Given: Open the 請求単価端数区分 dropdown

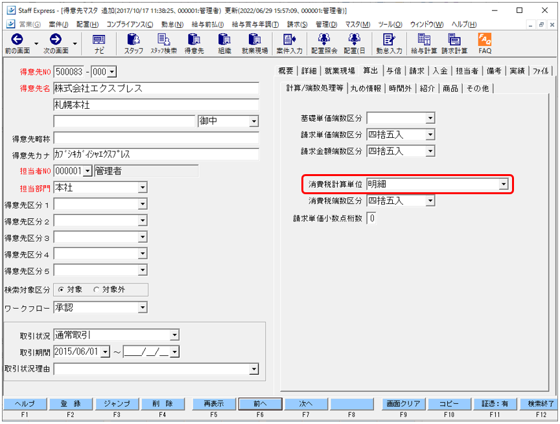Looking at the screenshot, I should (x=430, y=135).
